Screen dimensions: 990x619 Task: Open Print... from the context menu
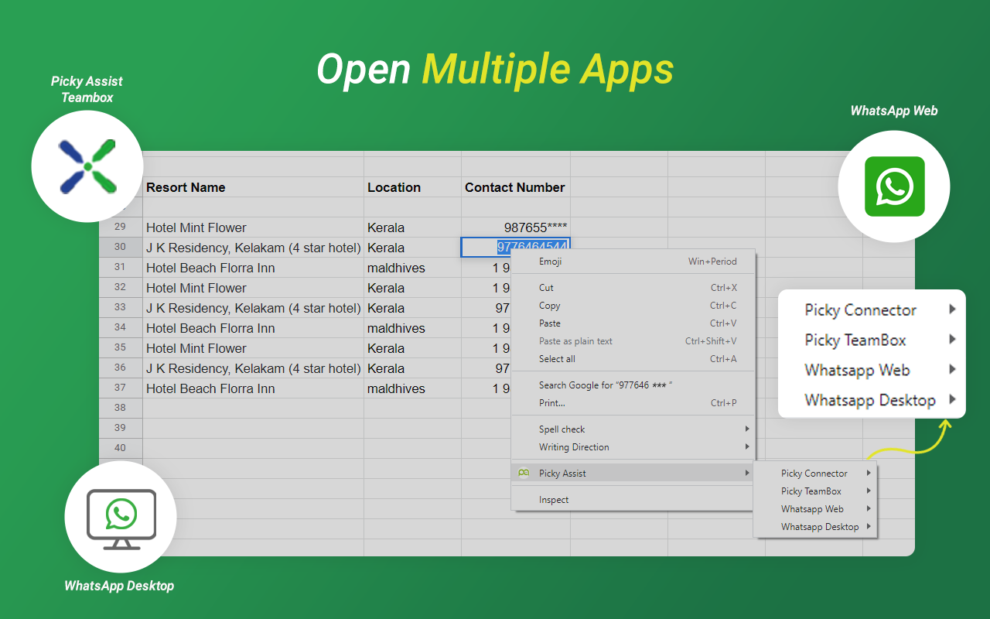click(x=633, y=403)
